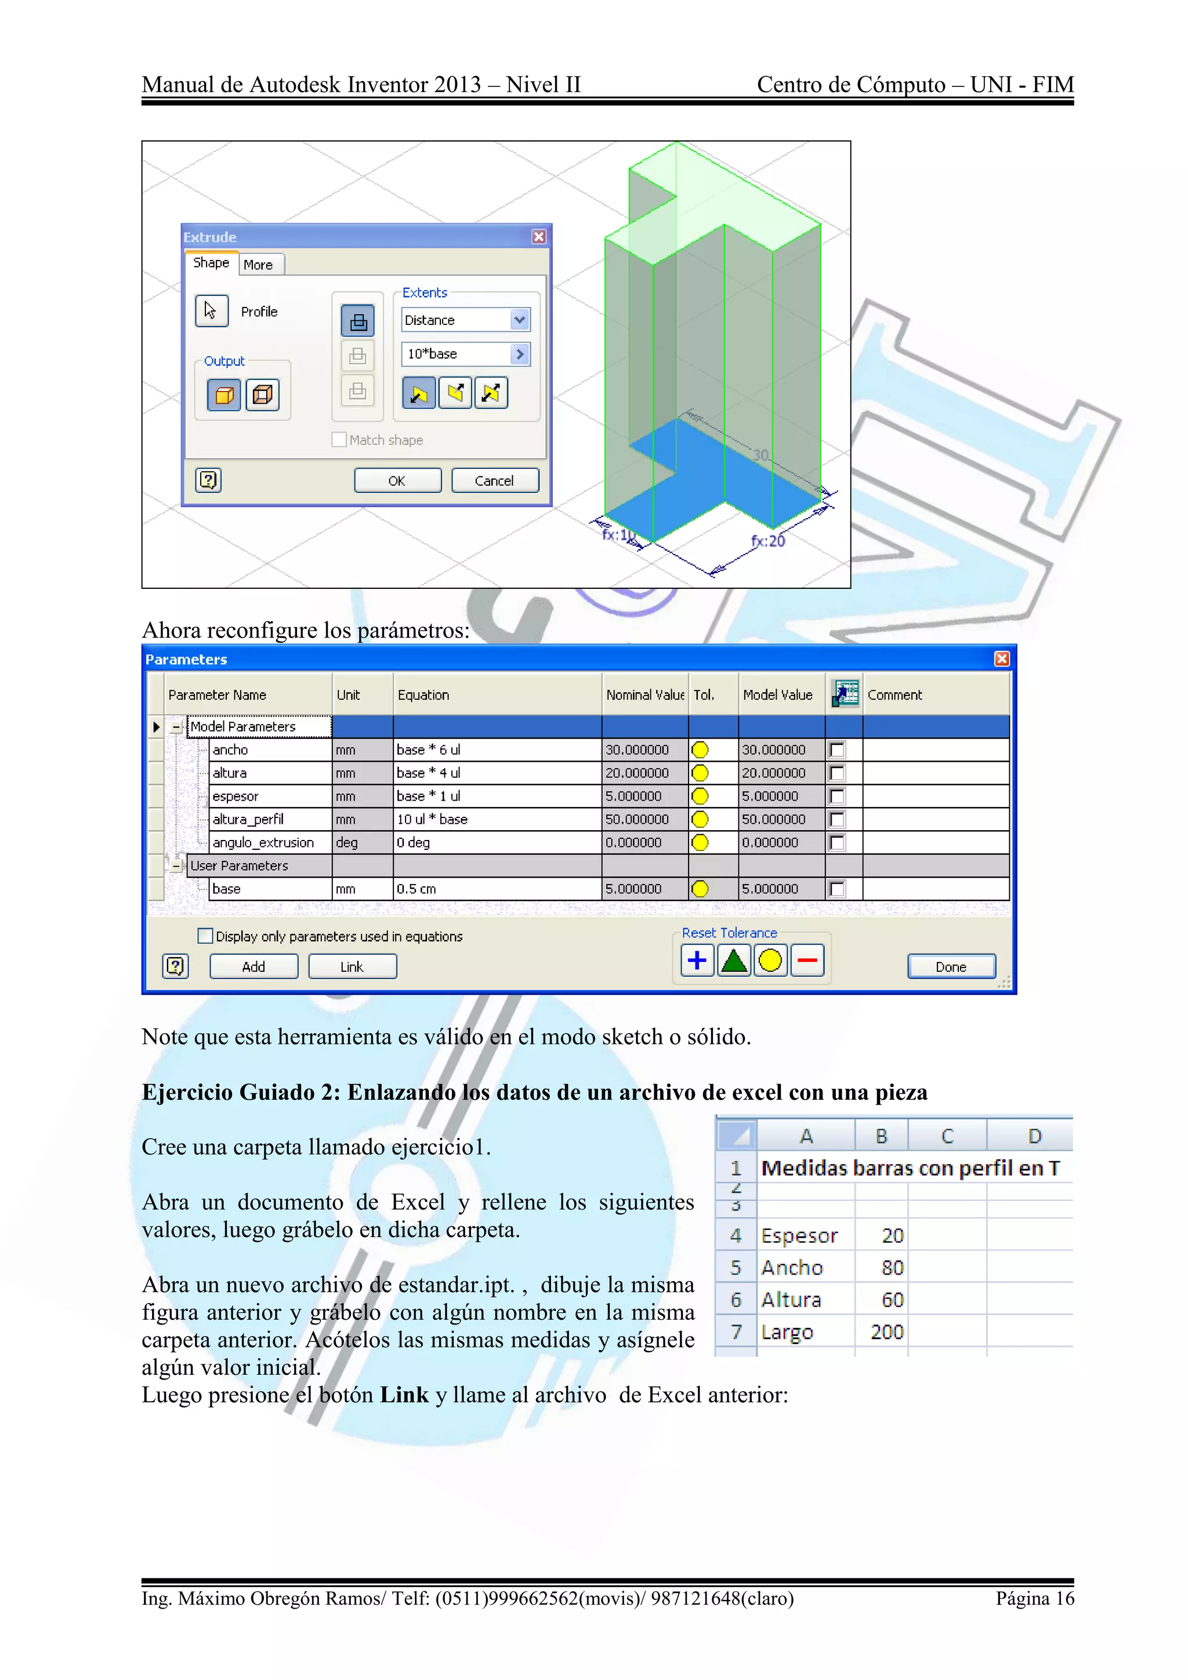
Task: Click the export parameter column header icon
Action: pos(845,694)
